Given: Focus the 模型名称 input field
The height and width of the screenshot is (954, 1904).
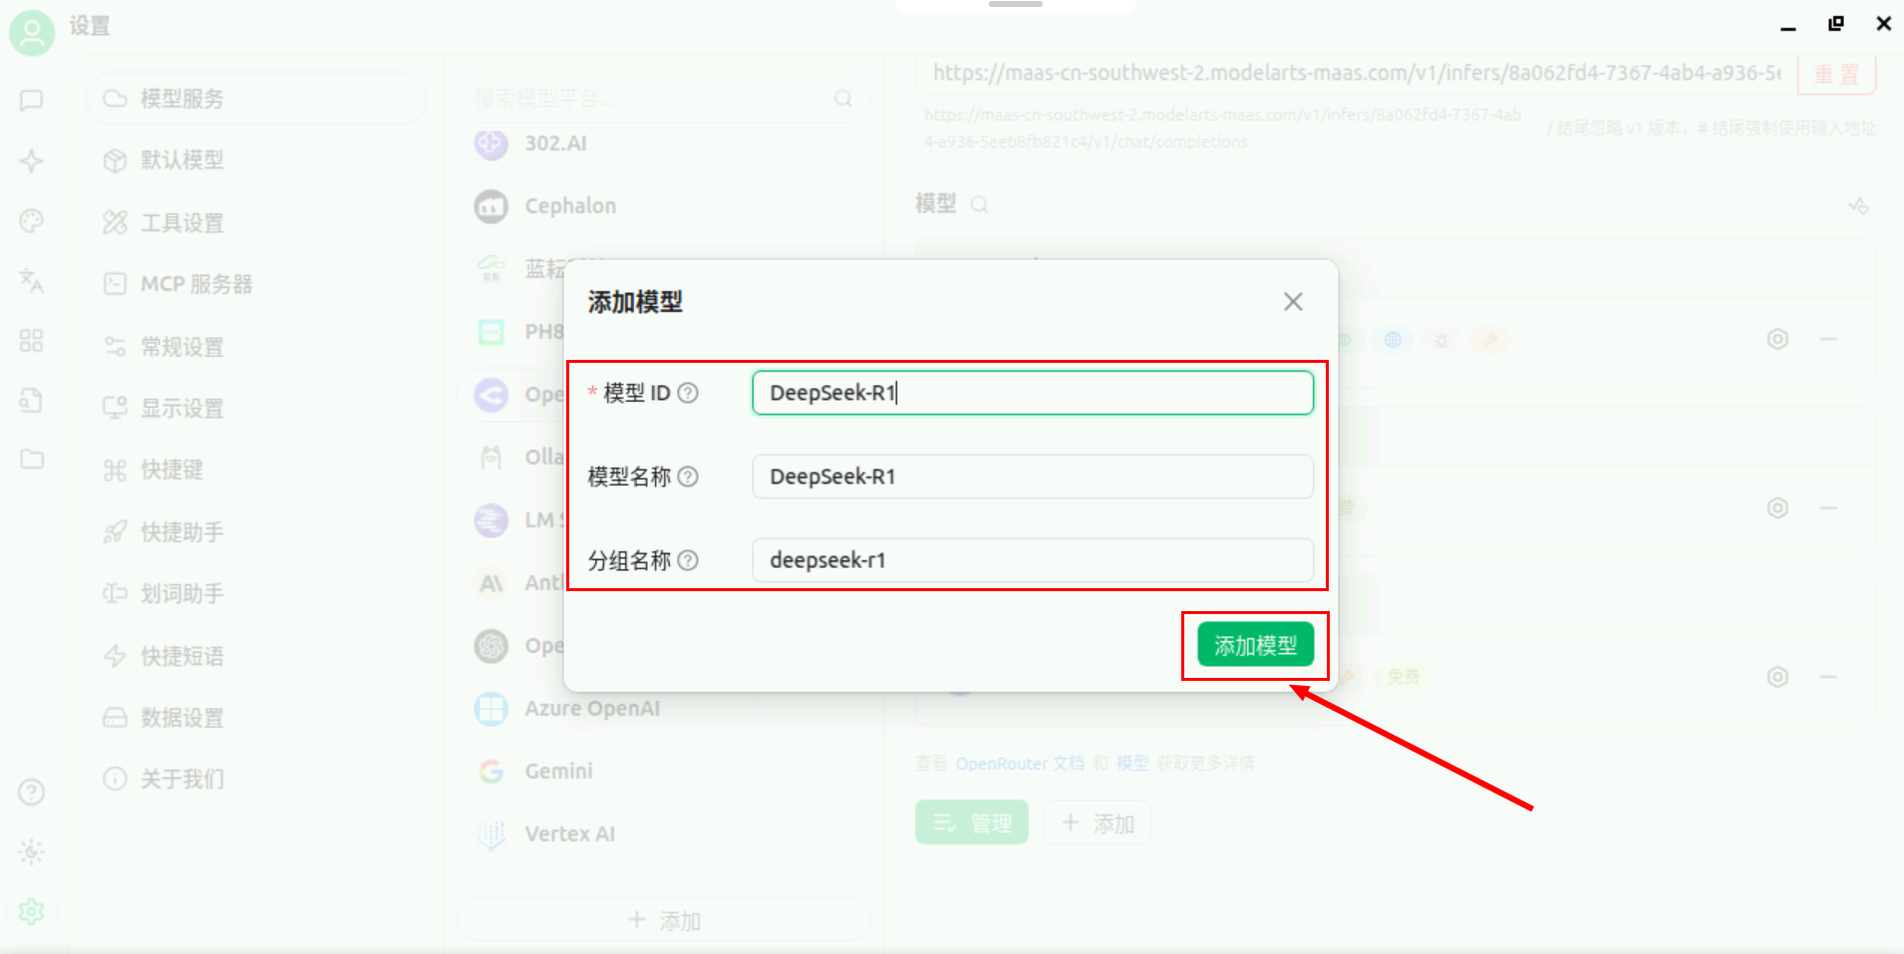Looking at the screenshot, I should [1033, 477].
